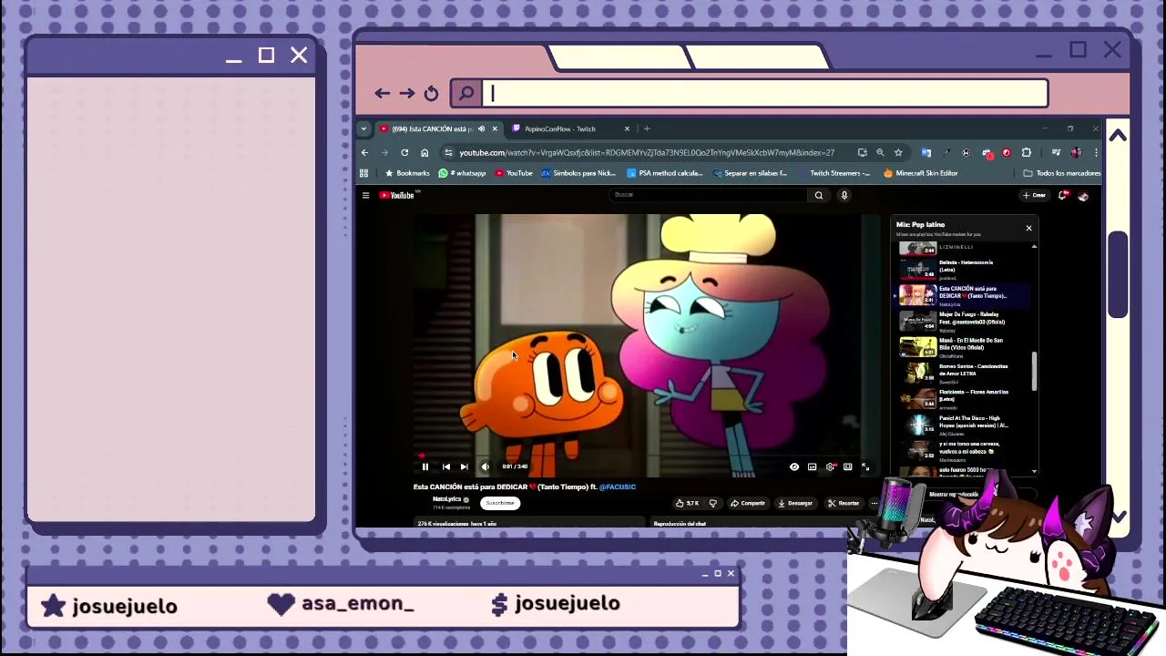Mute the YouTube tab via its speaker icon
This screenshot has width=1166, height=656.
[481, 128]
